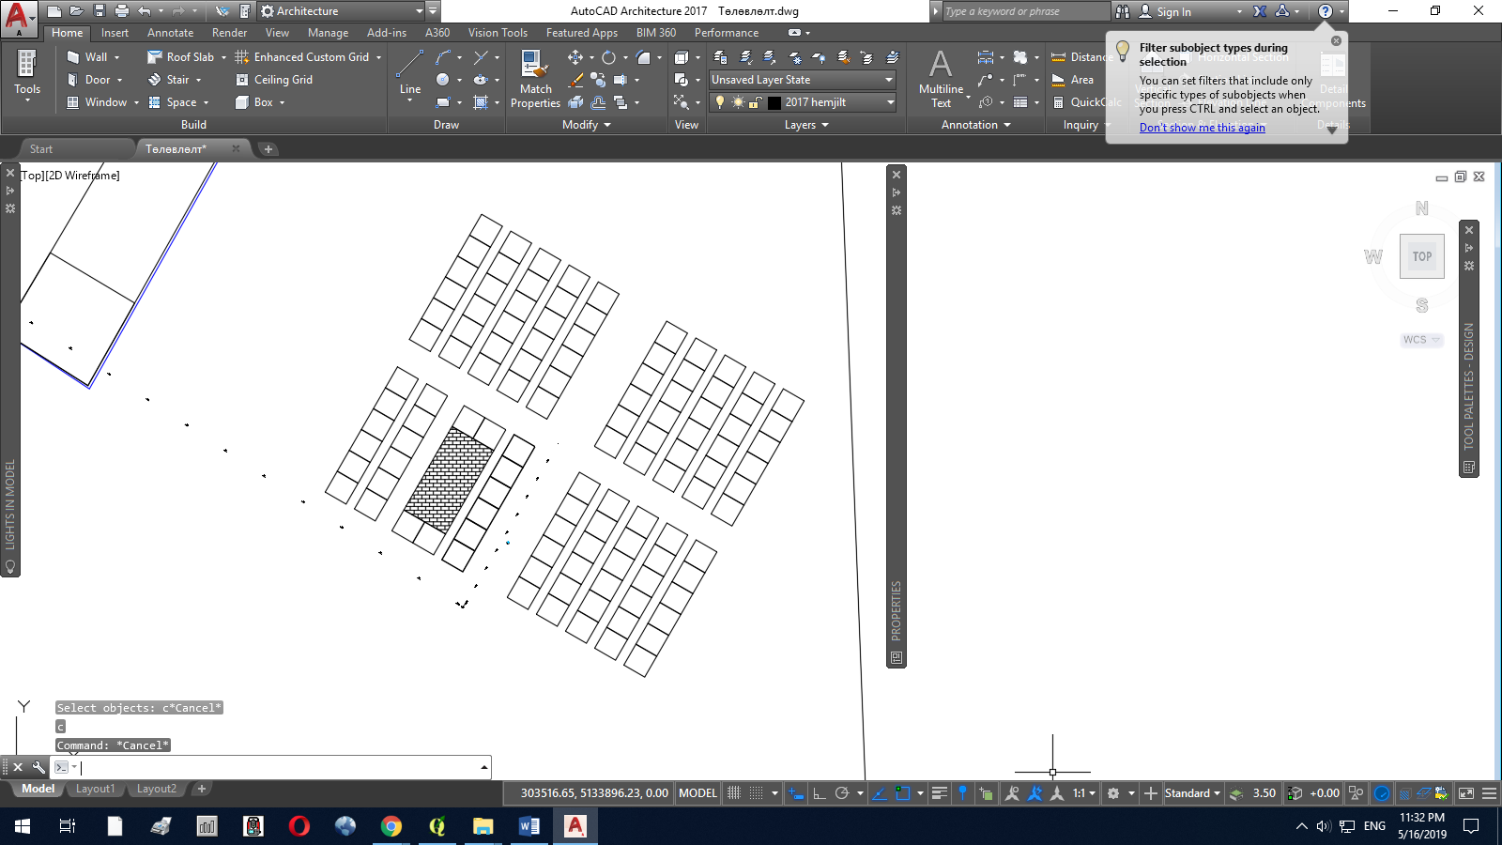1502x845 pixels.
Task: Expand the Annotation panel
Action: pyautogui.click(x=976, y=125)
